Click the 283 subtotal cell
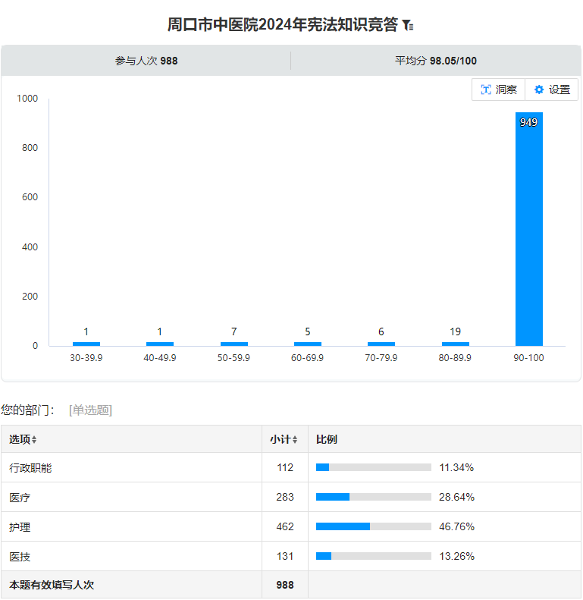 pos(285,497)
